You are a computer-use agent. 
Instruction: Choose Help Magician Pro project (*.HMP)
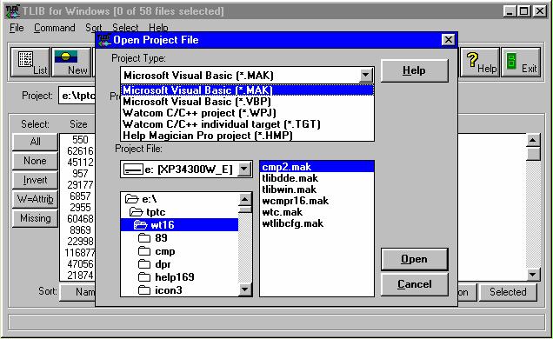coord(247,136)
